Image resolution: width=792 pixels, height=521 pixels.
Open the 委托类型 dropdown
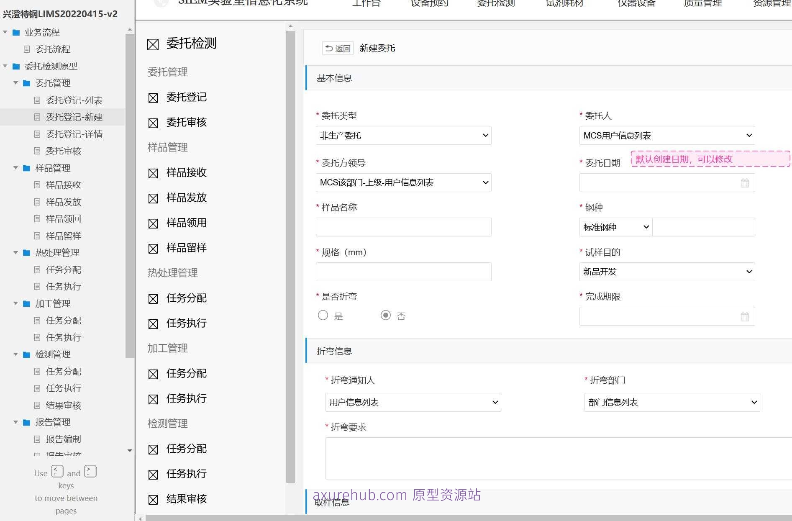(x=403, y=135)
